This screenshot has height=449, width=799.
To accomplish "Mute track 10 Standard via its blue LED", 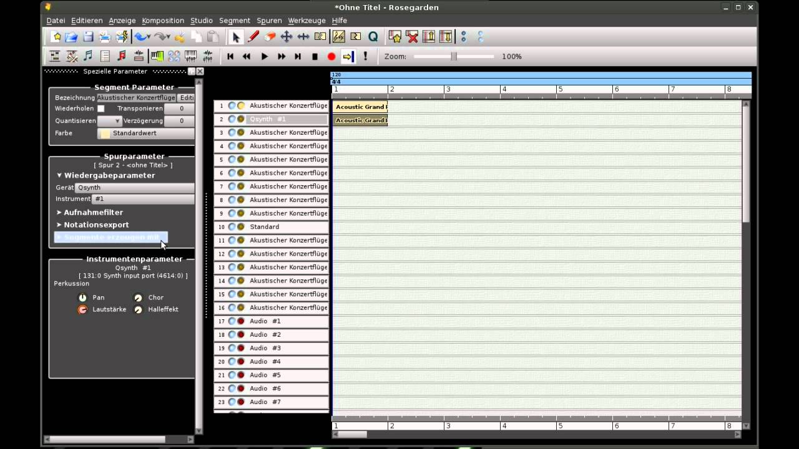I will point(232,227).
